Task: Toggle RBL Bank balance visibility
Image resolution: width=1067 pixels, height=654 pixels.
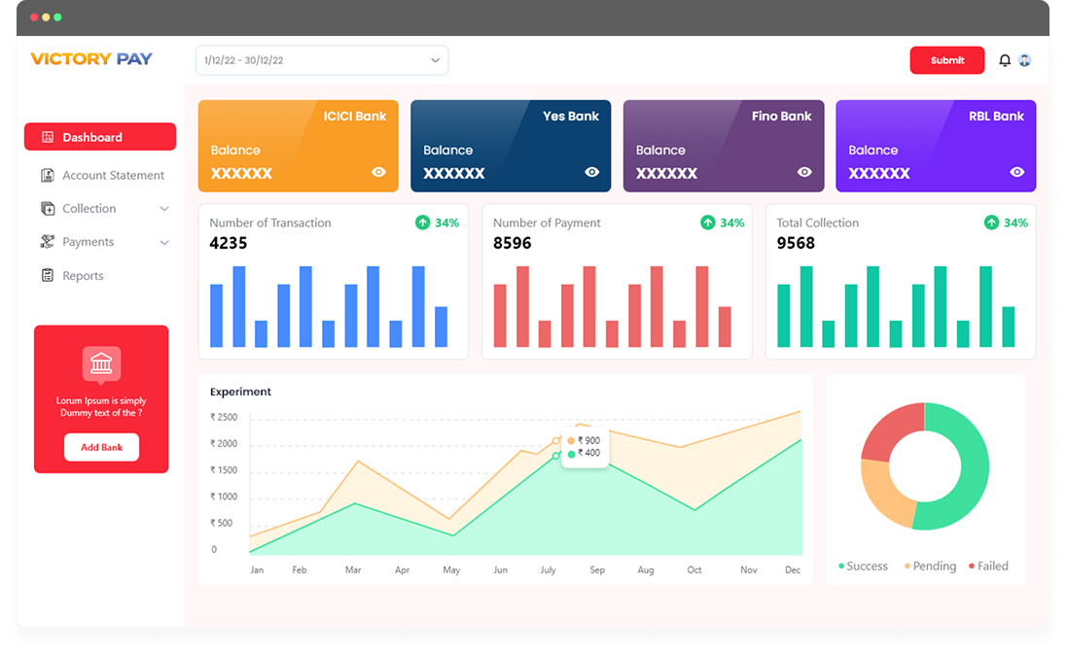Action: pyautogui.click(x=1016, y=172)
